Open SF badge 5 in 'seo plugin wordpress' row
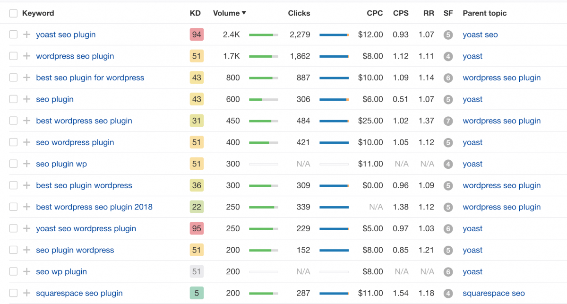567x304 pixels. [448, 251]
